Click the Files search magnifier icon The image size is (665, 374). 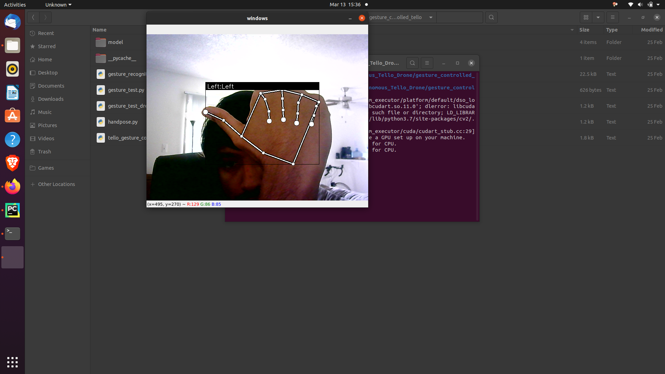click(491, 17)
